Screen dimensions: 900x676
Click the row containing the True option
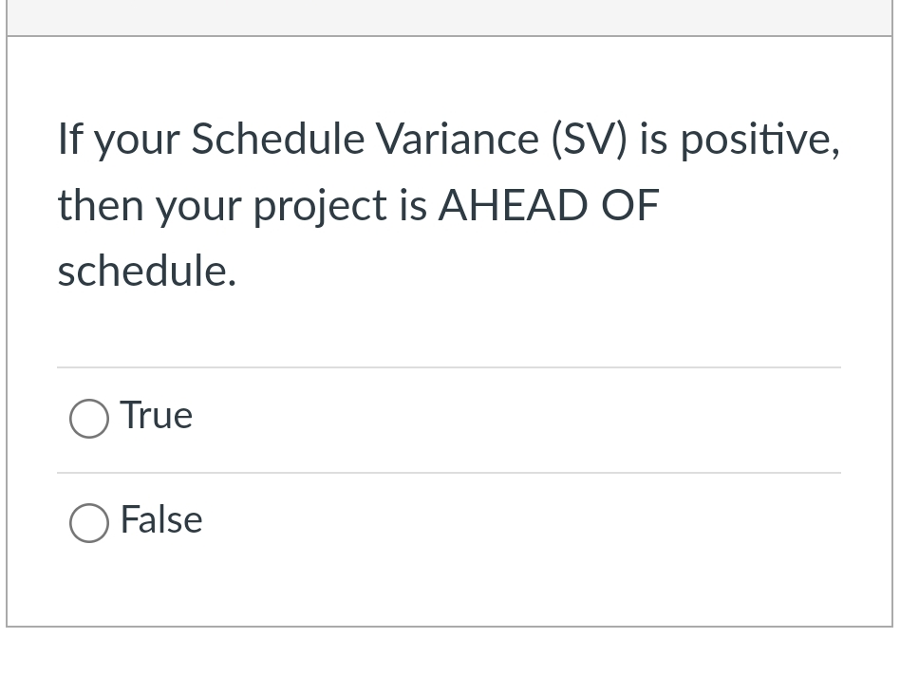pos(446,418)
